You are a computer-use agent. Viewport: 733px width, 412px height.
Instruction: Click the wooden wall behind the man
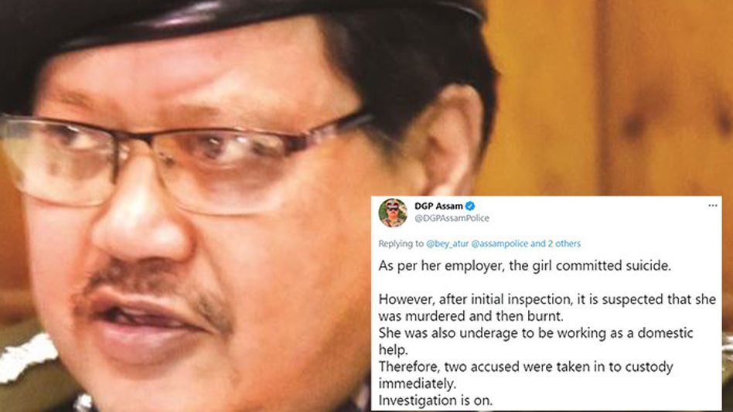[608, 94]
